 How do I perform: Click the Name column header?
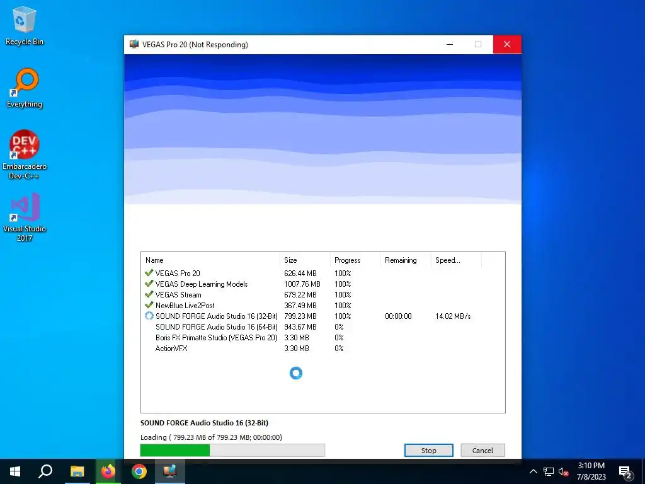pos(210,260)
